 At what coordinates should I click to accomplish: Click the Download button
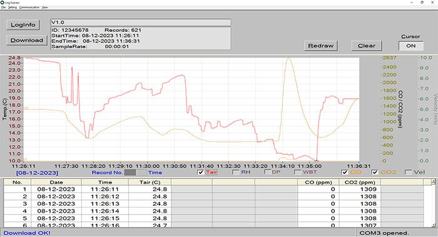point(27,40)
